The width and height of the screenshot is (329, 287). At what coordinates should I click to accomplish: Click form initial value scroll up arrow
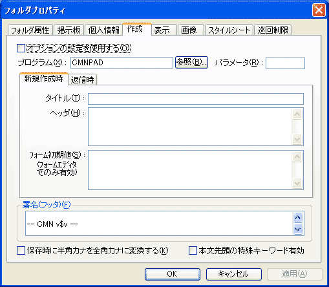297,157
